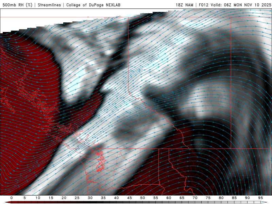
Task: Pick the colorbar value "75"
Action: click(x=208, y=198)
